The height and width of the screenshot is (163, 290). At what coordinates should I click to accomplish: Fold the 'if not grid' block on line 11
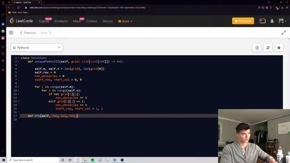point(19,94)
